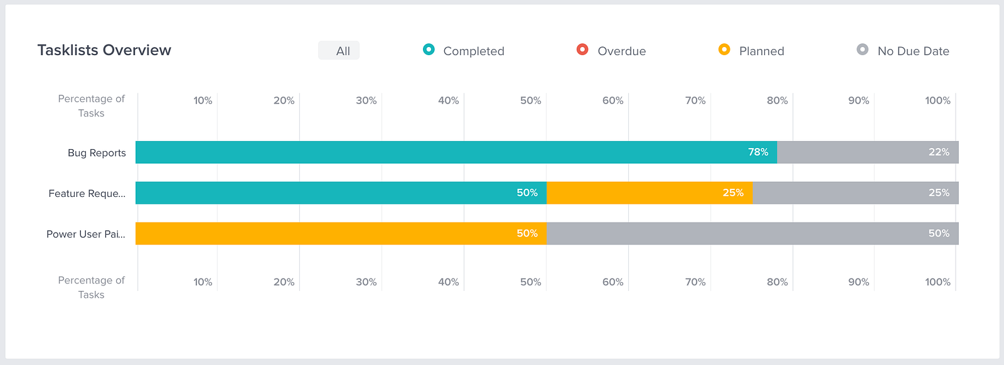This screenshot has height=365, width=1004.
Task: Select the All filter button
Action: point(339,50)
